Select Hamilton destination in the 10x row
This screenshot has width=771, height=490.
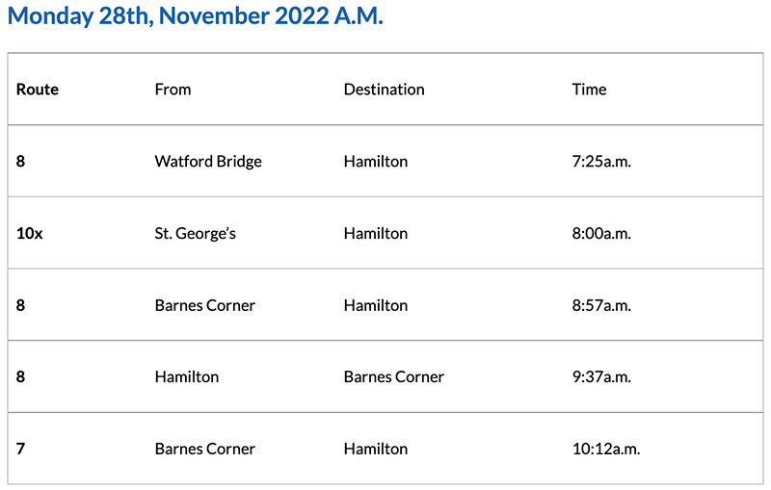[376, 234]
